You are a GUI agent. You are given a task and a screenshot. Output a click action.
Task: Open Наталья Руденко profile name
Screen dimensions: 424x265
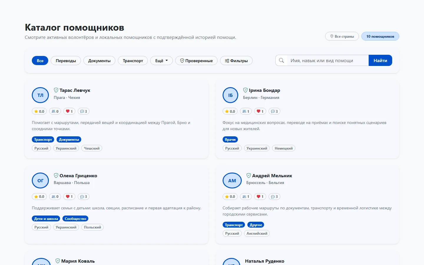tap(265, 261)
